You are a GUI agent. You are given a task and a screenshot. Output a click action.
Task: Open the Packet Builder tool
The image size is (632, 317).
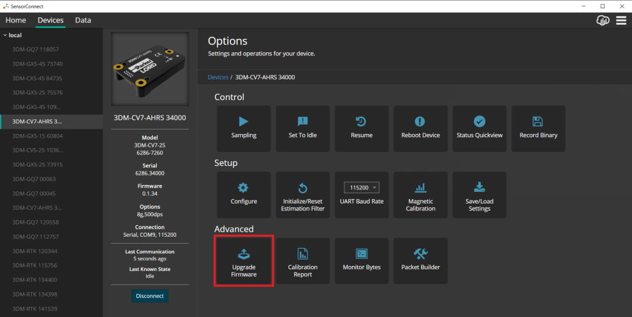point(420,261)
